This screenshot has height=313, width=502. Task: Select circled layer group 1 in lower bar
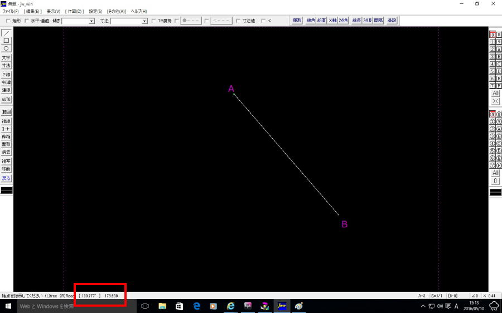coord(493,121)
